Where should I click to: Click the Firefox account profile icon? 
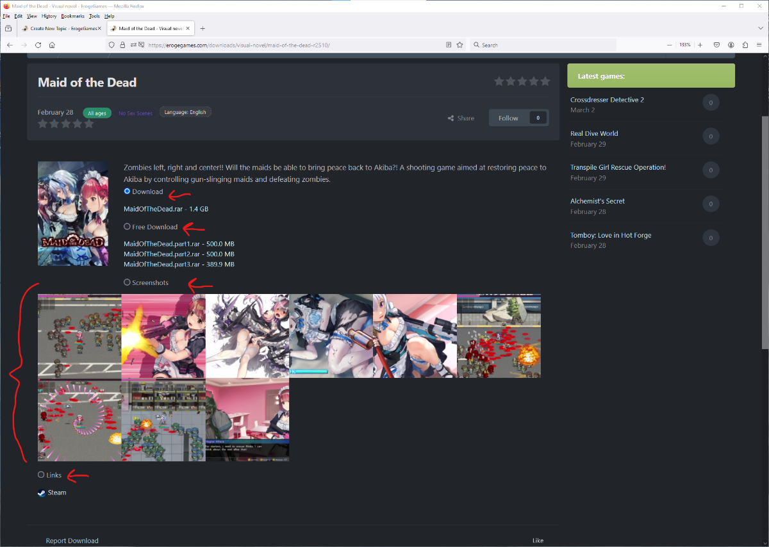[x=731, y=45]
